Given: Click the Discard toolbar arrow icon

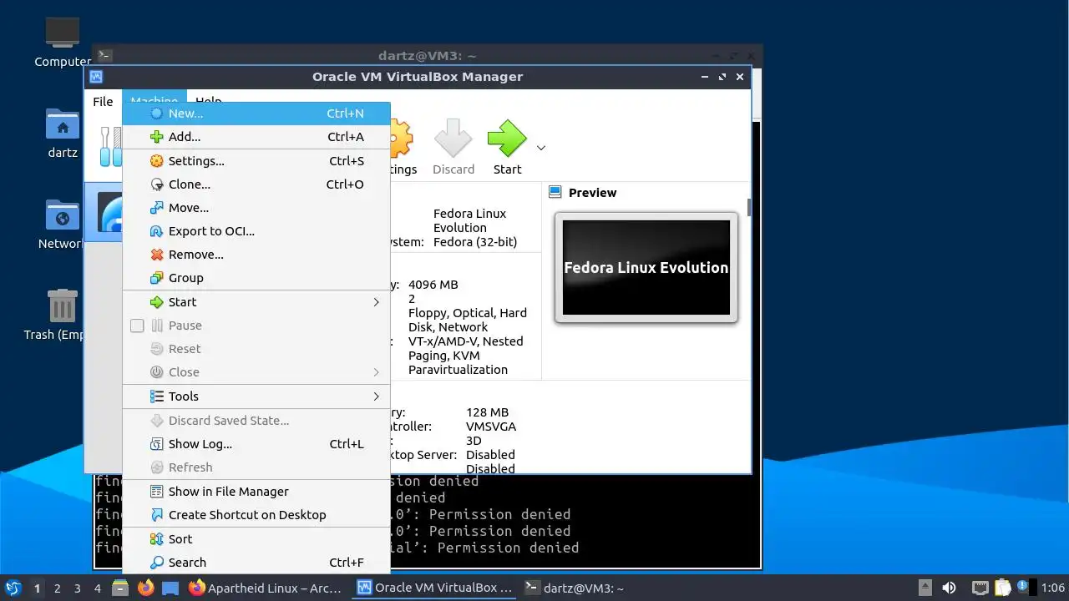Looking at the screenshot, I should [x=453, y=139].
